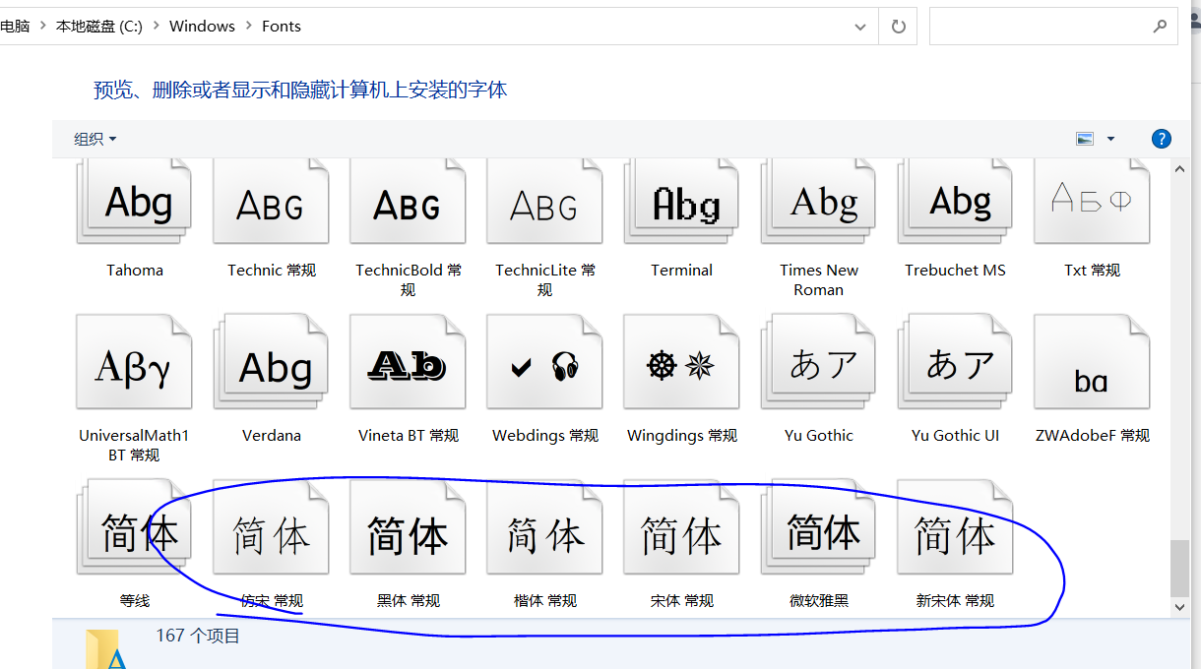
Task: Select the UniversalMath1 BT font
Action: (135, 366)
